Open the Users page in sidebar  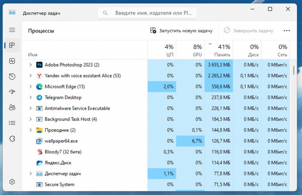tap(12, 107)
